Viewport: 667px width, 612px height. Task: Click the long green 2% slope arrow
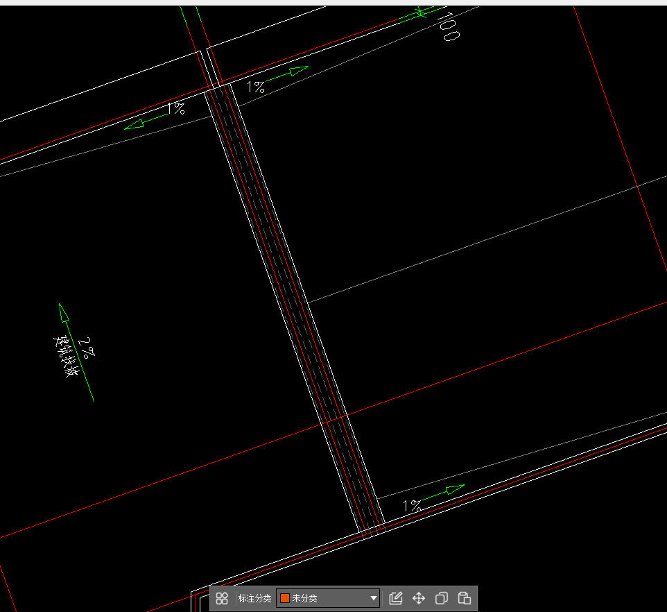(76, 352)
